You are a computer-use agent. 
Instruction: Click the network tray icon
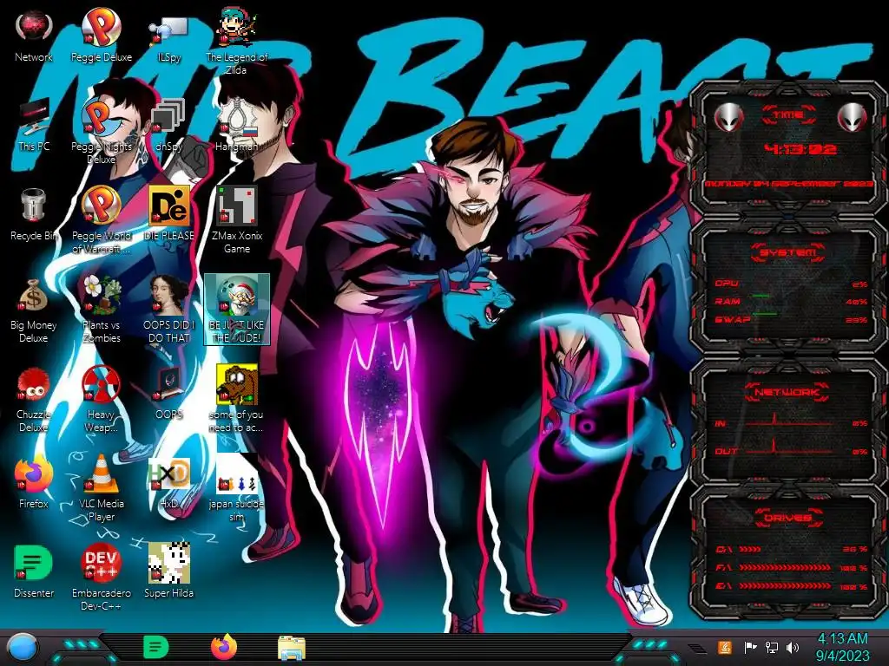coord(772,647)
